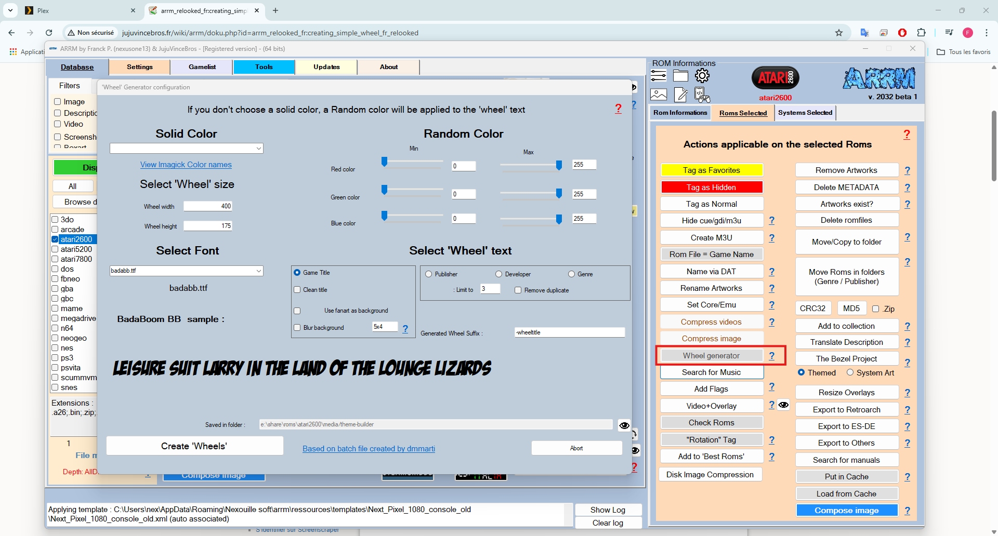Click the eye icon beside Video+Overlay
The width and height of the screenshot is (998, 536).
click(783, 405)
